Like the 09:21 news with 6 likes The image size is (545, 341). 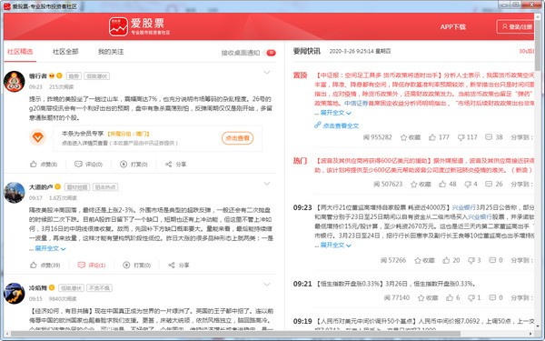click(453, 298)
